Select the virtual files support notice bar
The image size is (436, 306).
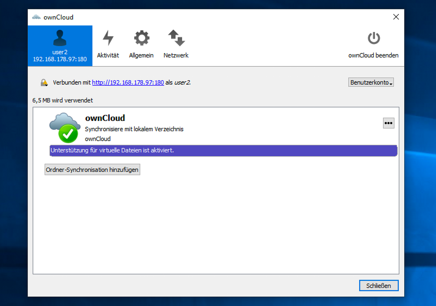coord(223,151)
